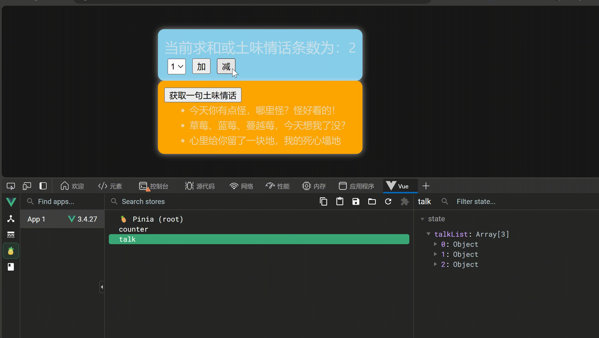Image resolution: width=599 pixels, height=338 pixels.
Task: Open the 内存 tab
Action: pyautogui.click(x=314, y=186)
